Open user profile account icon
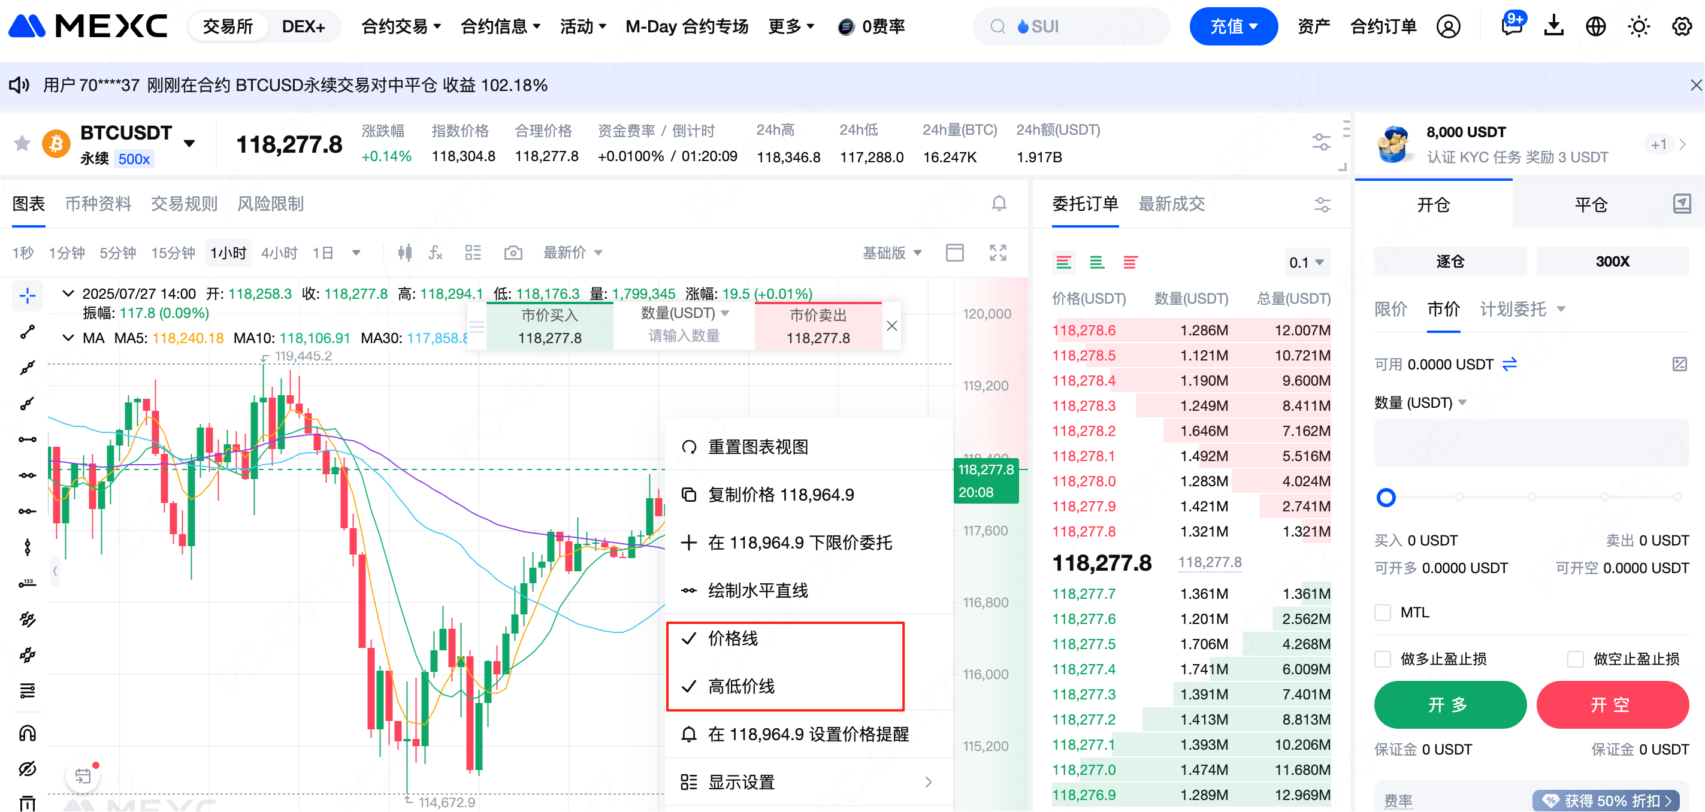This screenshot has width=1705, height=812. tap(1448, 26)
